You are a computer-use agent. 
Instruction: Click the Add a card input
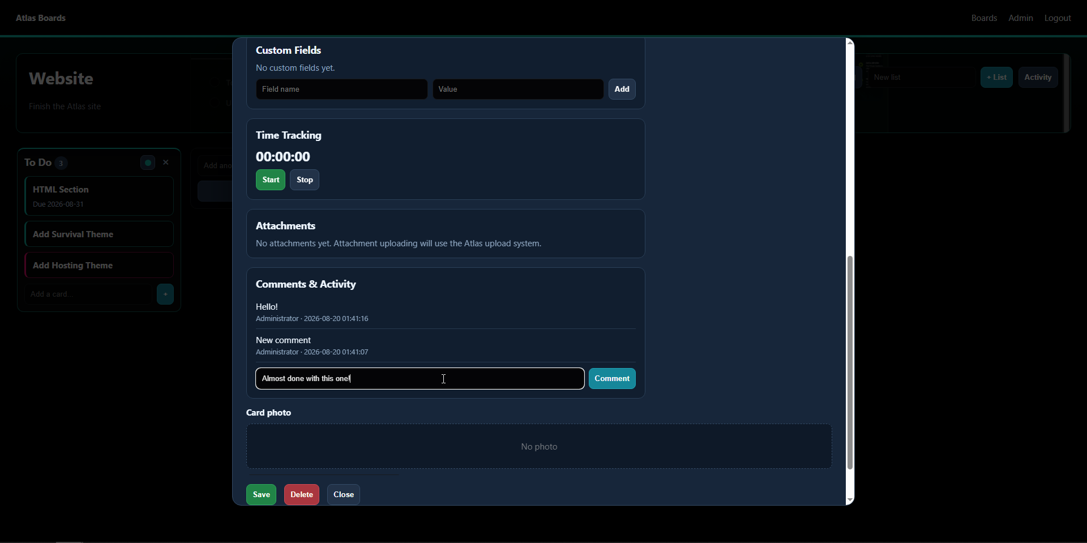click(89, 294)
